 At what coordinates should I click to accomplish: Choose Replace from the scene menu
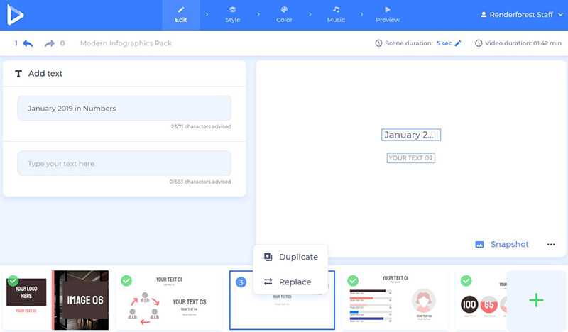click(288, 282)
